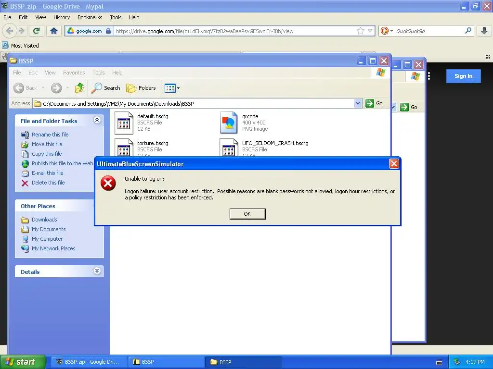The width and height of the screenshot is (493, 369).
Task: Open the browser Bookmarks menu
Action: point(90,17)
